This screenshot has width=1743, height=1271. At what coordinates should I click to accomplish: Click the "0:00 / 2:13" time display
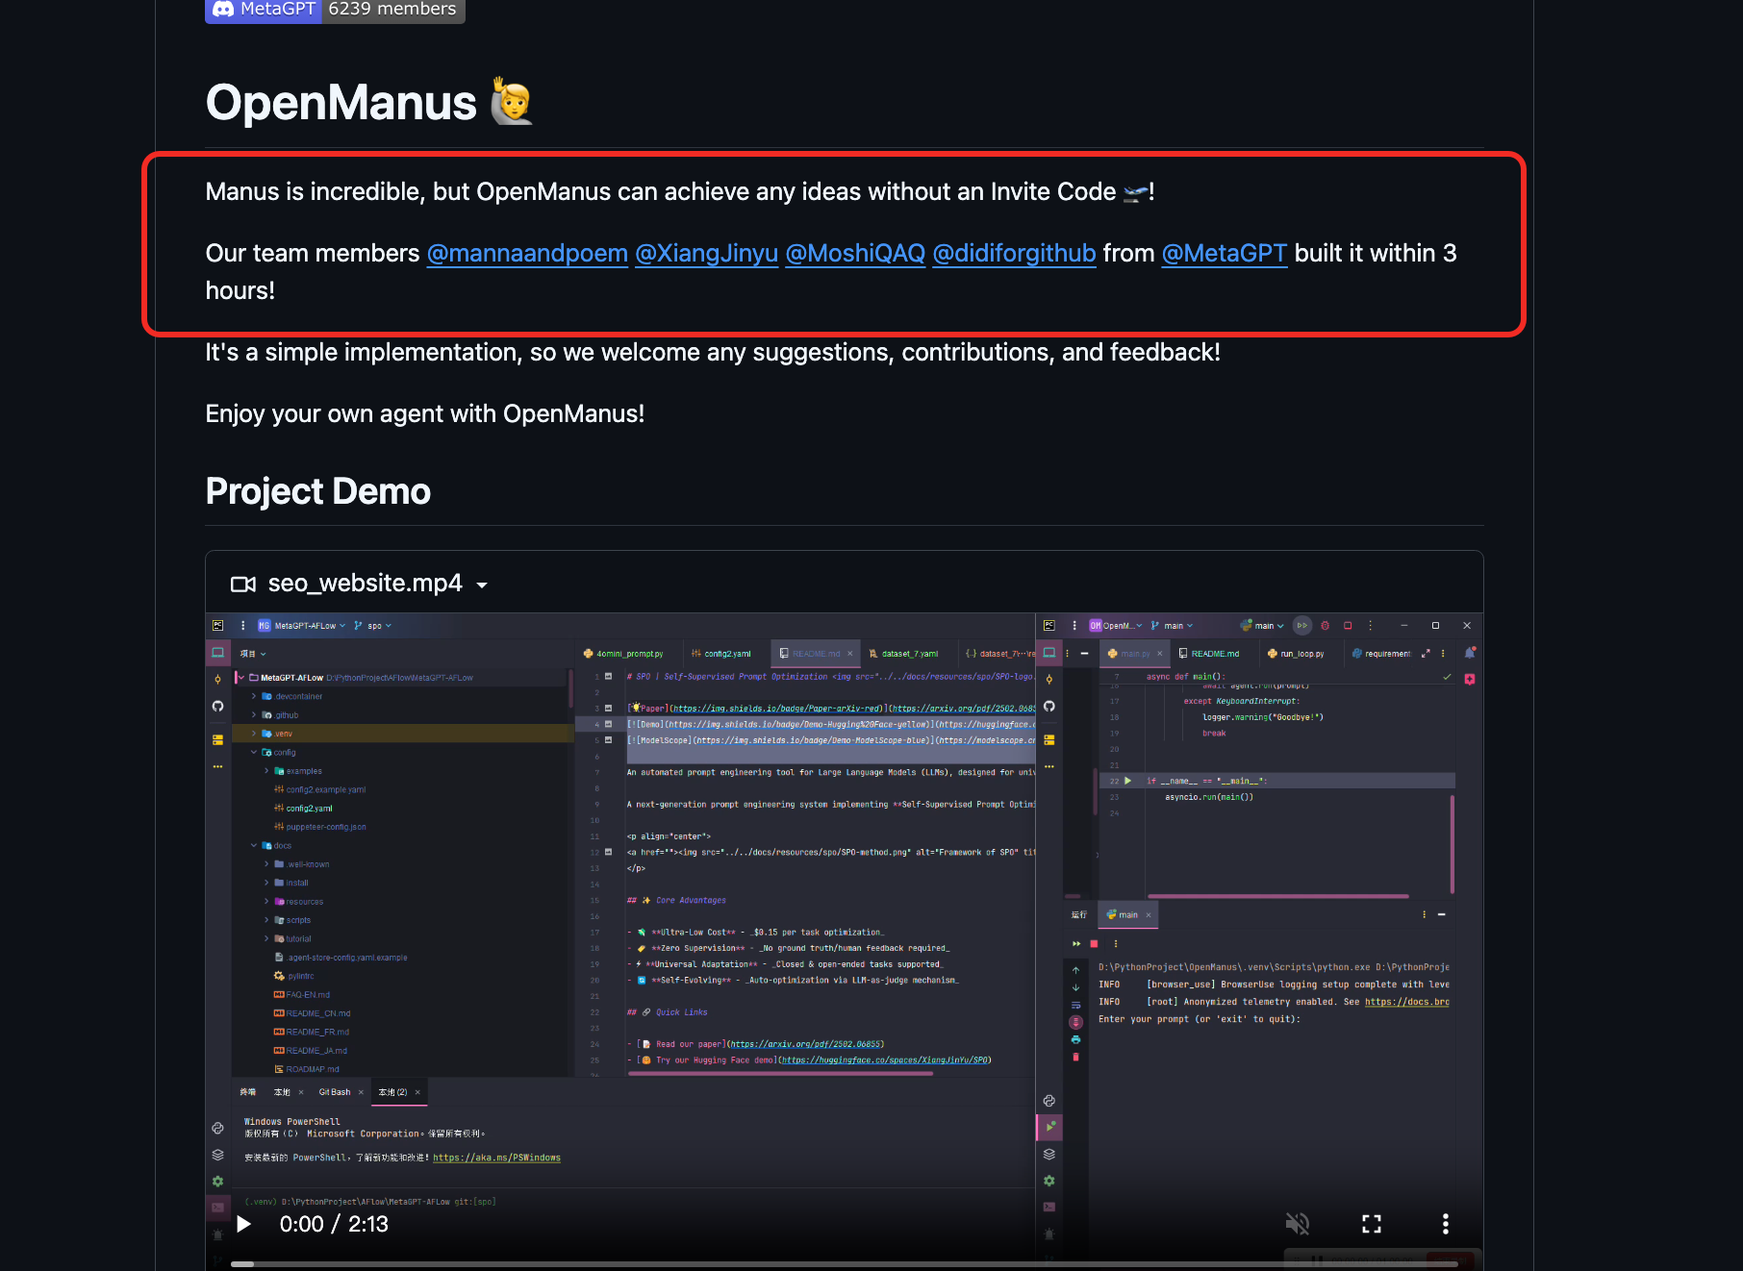pos(334,1224)
